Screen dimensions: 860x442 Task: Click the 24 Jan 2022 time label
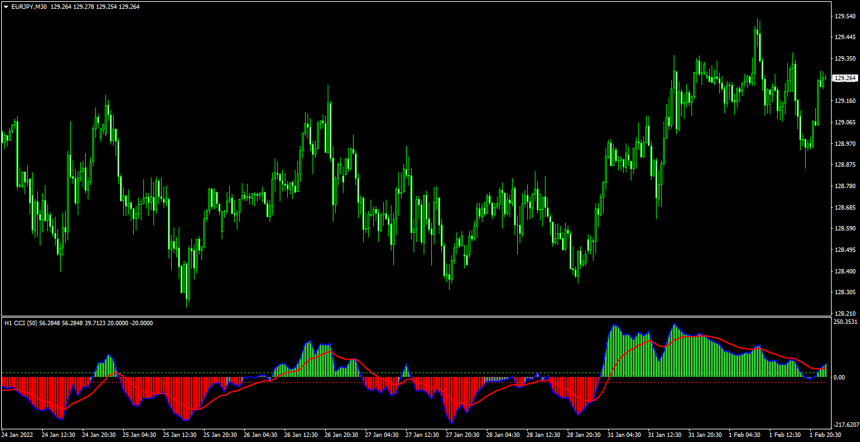pyautogui.click(x=17, y=435)
